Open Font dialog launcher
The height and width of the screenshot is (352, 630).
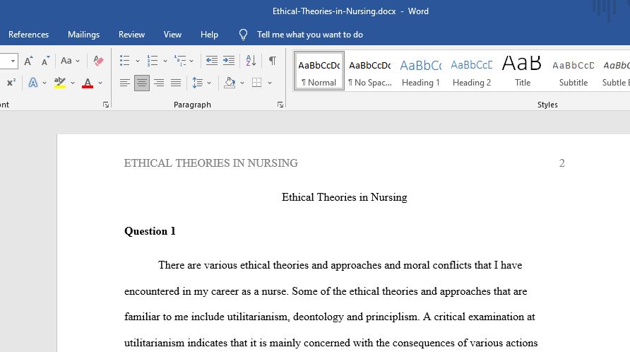(106, 105)
